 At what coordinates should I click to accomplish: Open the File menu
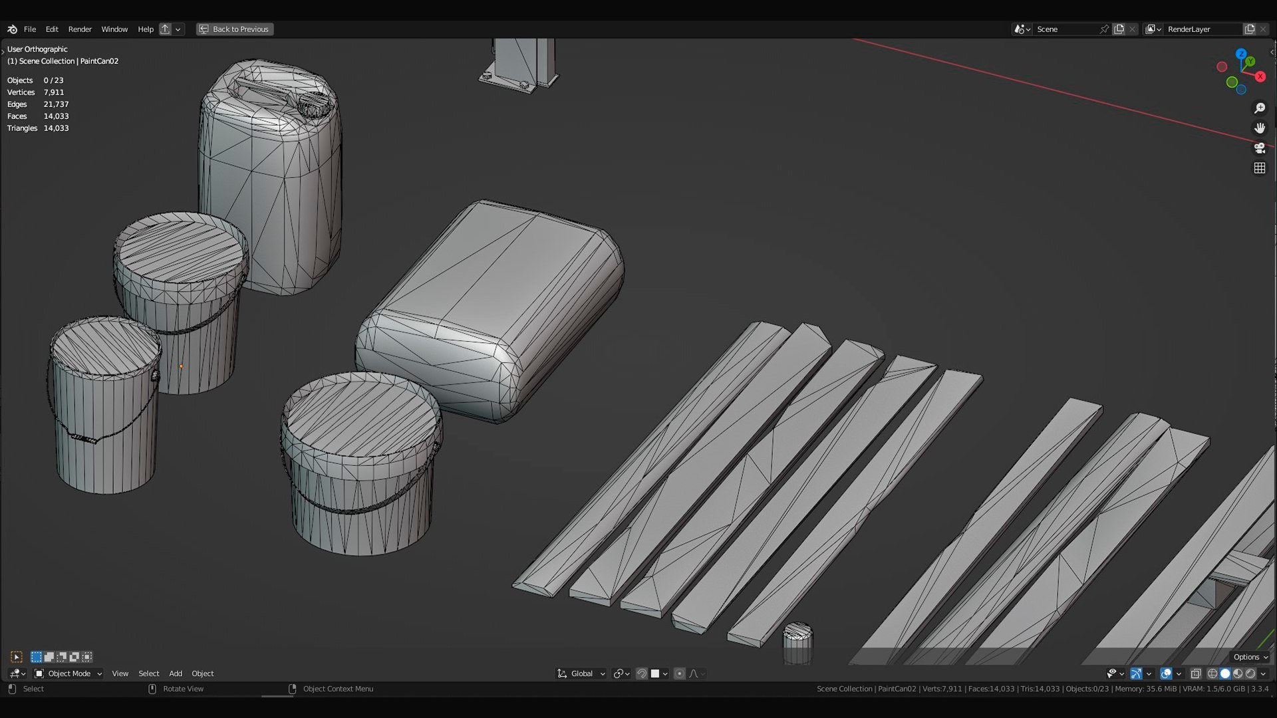tap(30, 29)
